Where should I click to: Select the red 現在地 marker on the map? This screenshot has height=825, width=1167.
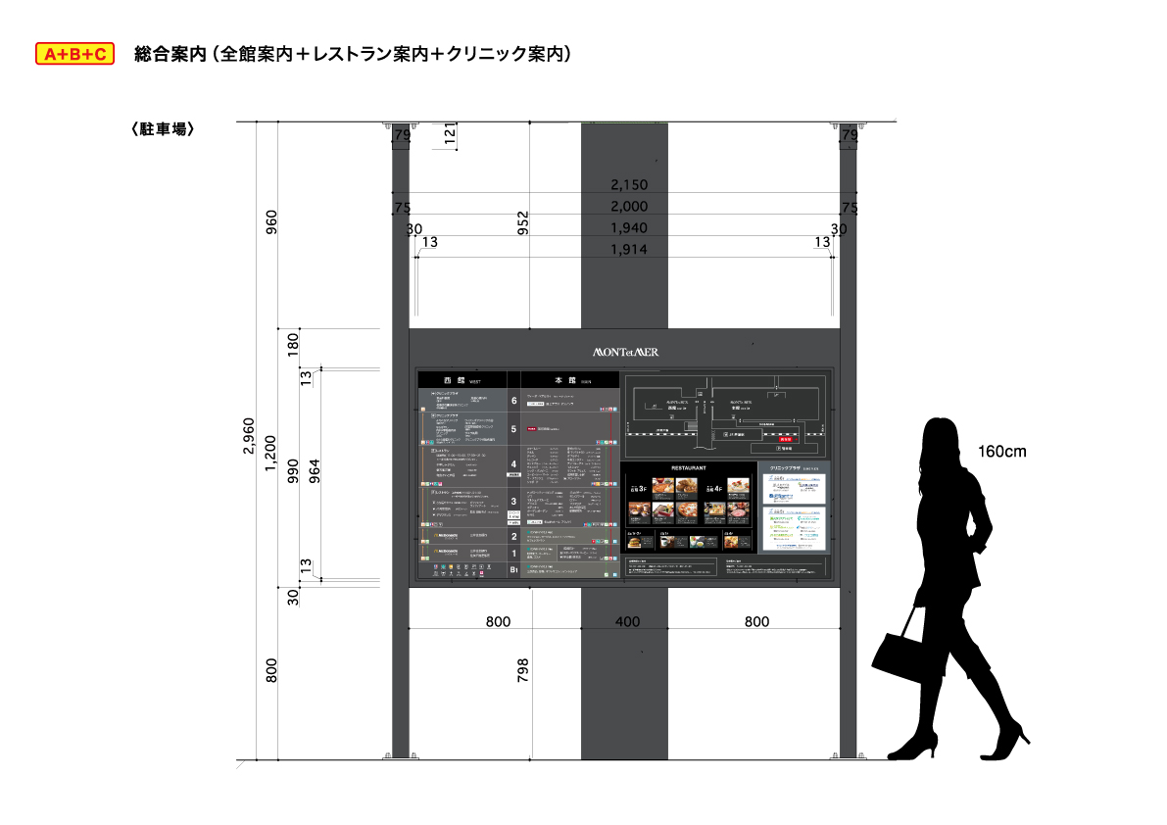click(785, 439)
